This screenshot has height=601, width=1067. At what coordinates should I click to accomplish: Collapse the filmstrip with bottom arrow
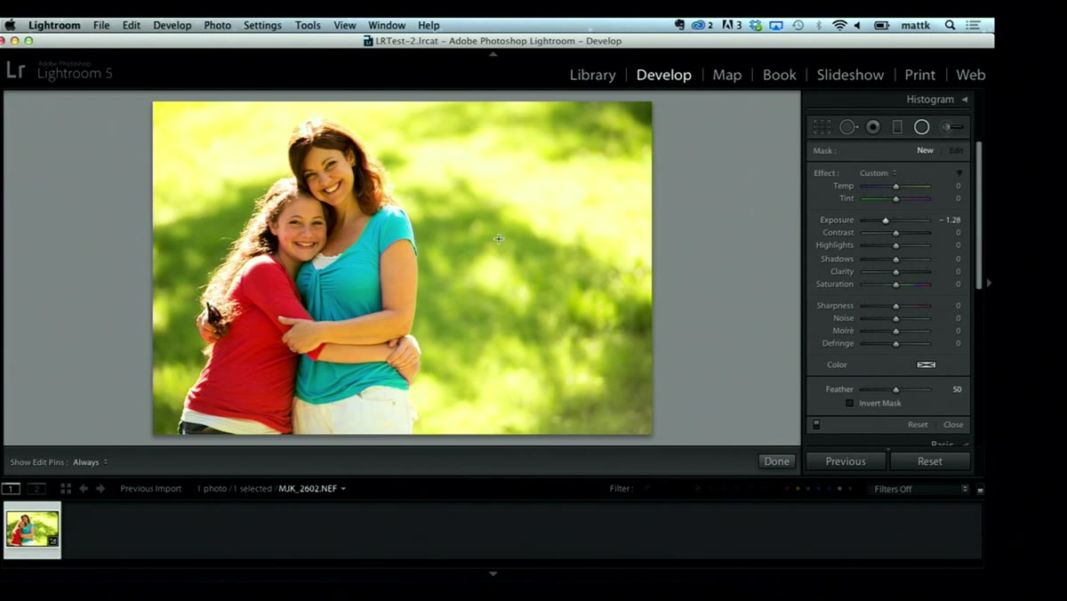493,574
